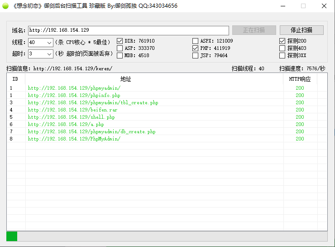Minimize the scanner window
335x247 pixels.
(x=283, y=6)
